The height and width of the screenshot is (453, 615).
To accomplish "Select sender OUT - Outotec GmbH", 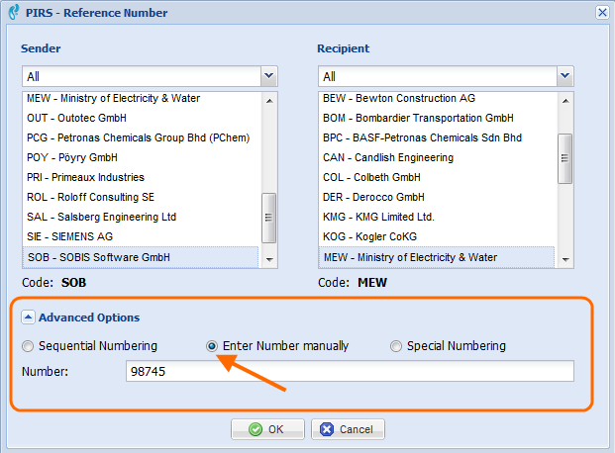I will (x=142, y=118).
